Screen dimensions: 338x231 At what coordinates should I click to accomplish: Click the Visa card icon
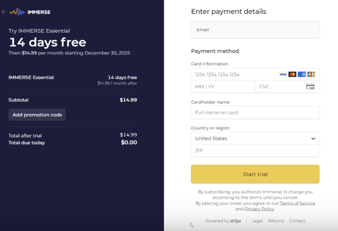[x=283, y=74]
